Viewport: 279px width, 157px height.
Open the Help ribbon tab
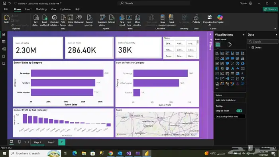click(77, 9)
